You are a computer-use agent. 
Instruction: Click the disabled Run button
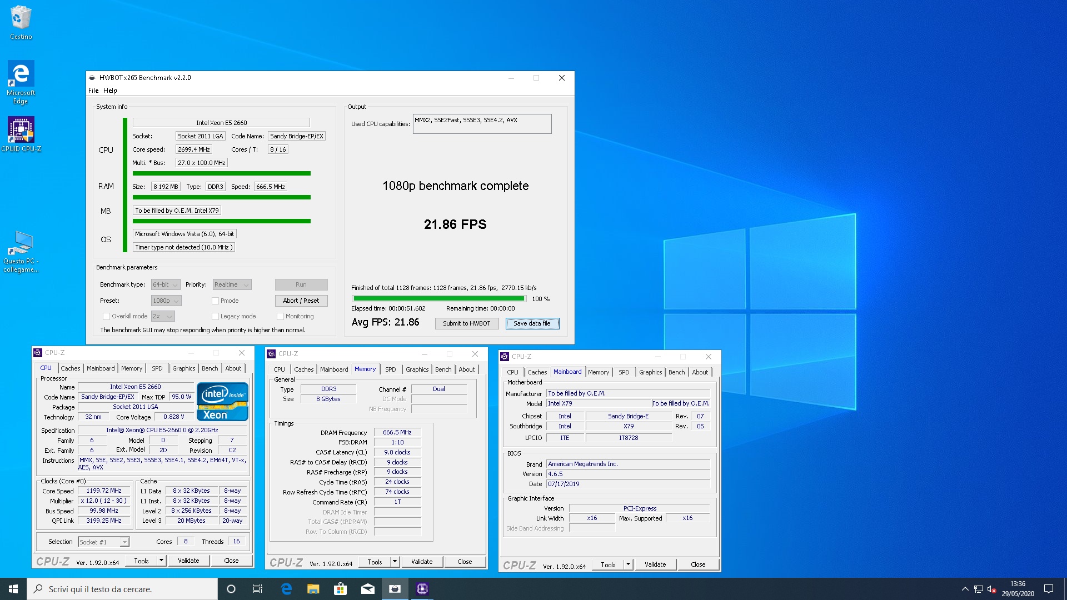click(301, 284)
